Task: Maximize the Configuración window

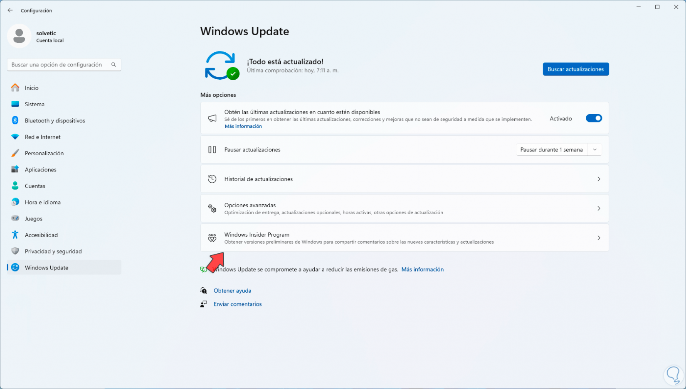Action: (x=657, y=7)
